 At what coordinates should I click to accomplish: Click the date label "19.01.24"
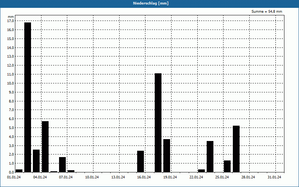[170, 177]
